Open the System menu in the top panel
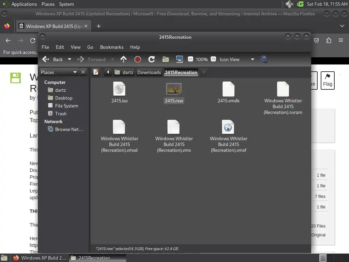The height and width of the screenshot is (262, 349). coord(66,4)
